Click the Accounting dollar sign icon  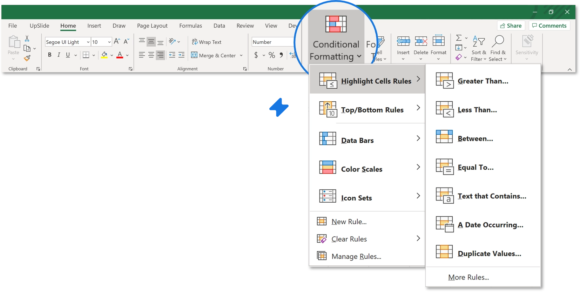pyautogui.click(x=256, y=55)
